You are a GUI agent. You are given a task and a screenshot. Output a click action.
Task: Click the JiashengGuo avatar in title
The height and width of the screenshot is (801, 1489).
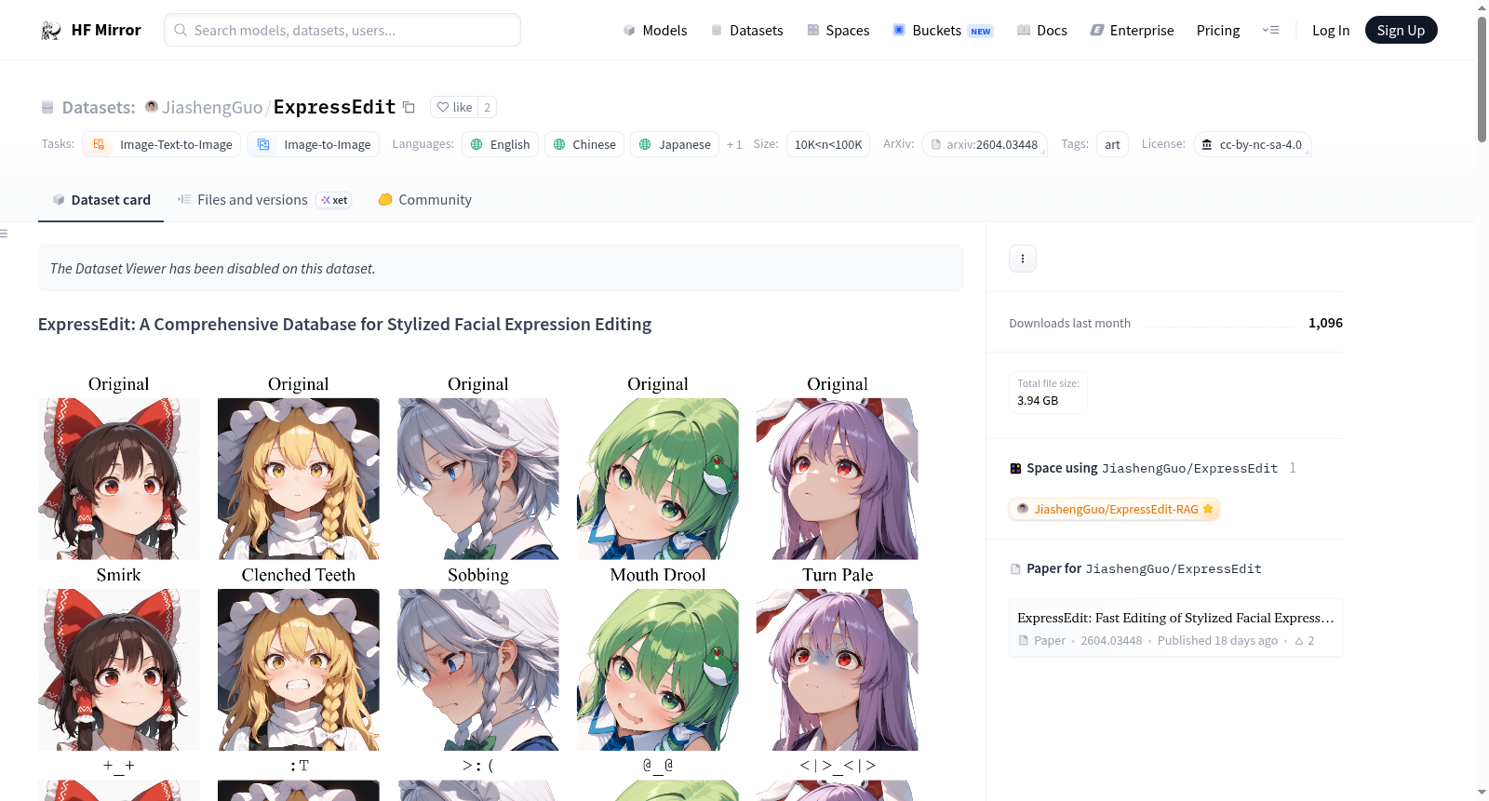pos(152,107)
